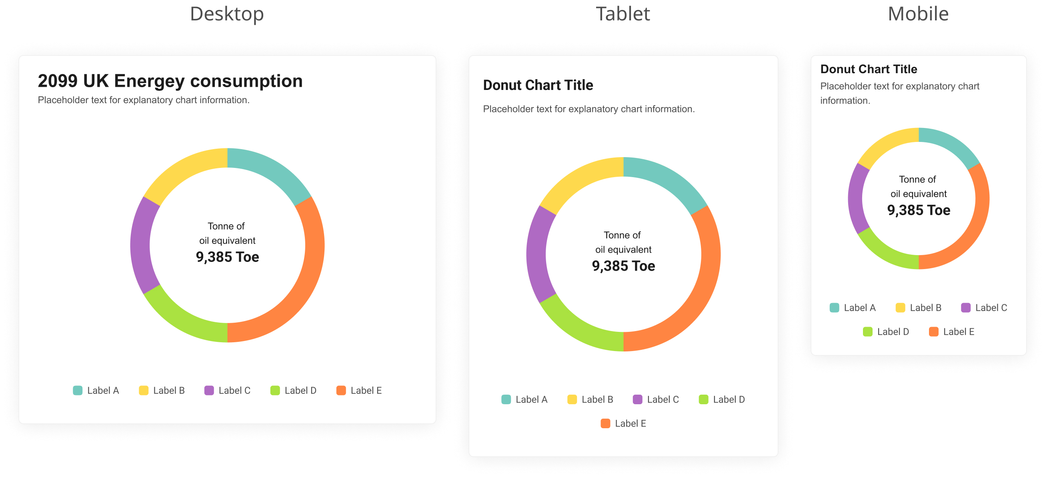Select the green Label D swatch in Mobile legend
Image resolution: width=1045 pixels, height=477 pixels.
[x=867, y=331]
